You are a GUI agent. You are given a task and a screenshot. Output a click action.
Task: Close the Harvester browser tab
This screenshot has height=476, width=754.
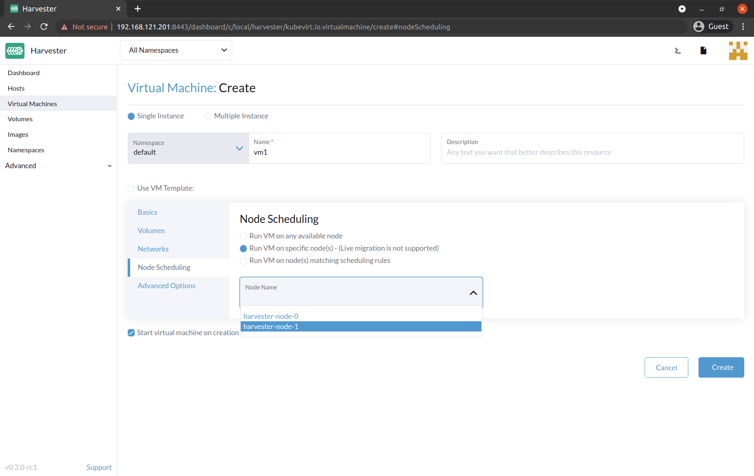click(x=118, y=9)
